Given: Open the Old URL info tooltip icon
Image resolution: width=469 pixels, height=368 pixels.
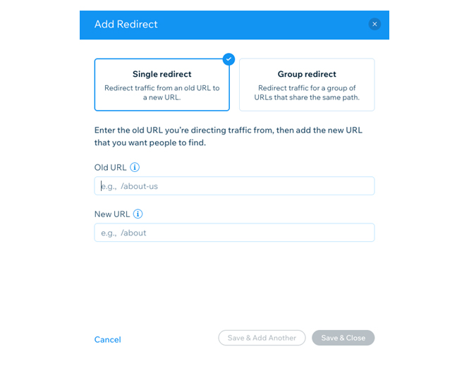Looking at the screenshot, I should point(135,167).
